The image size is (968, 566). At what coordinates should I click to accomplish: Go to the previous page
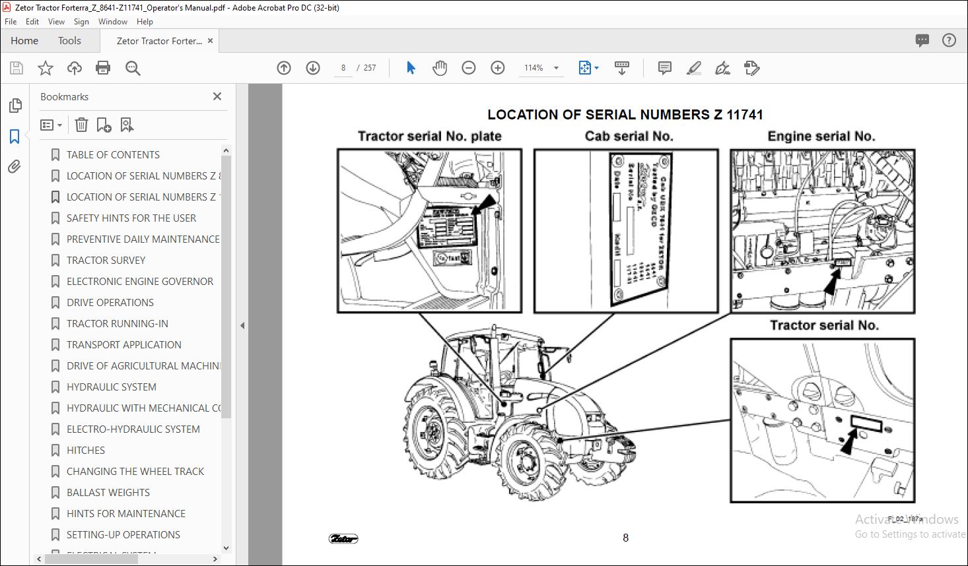pos(284,68)
